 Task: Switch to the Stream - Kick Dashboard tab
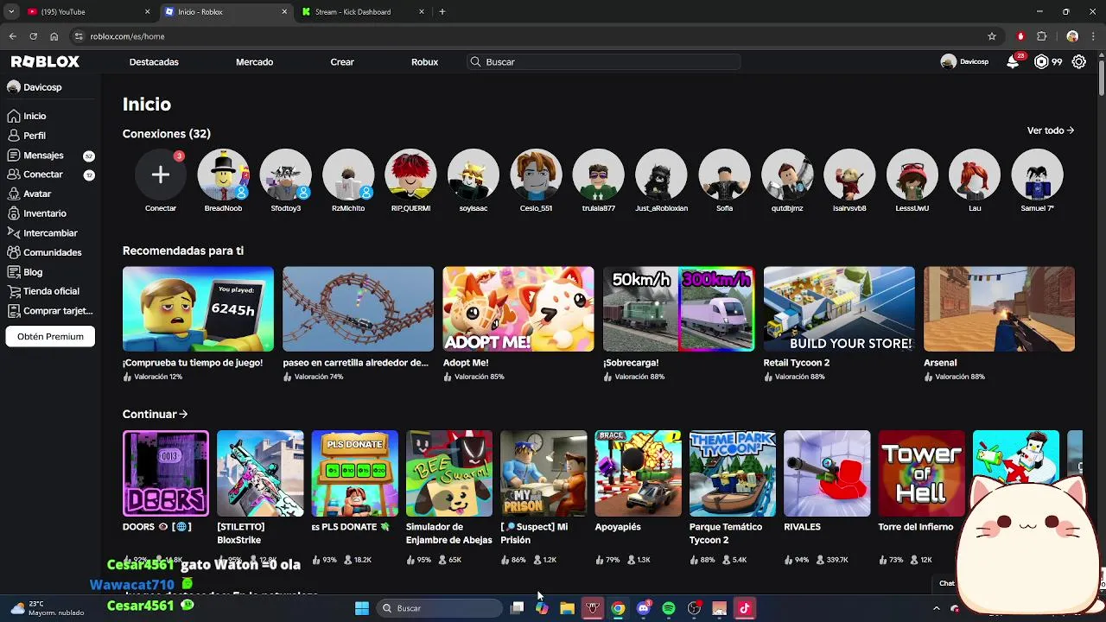click(363, 12)
